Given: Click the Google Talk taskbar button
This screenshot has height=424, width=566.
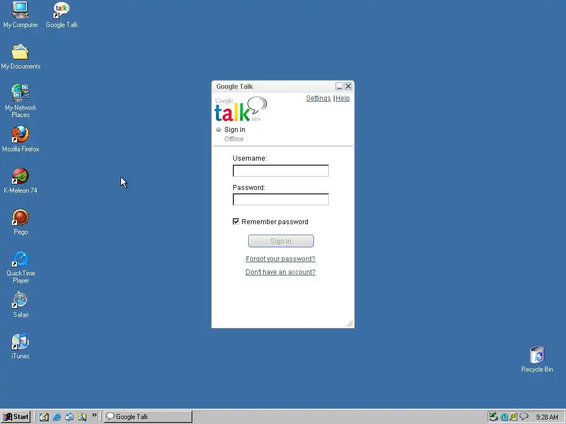Looking at the screenshot, I should click(x=148, y=417).
